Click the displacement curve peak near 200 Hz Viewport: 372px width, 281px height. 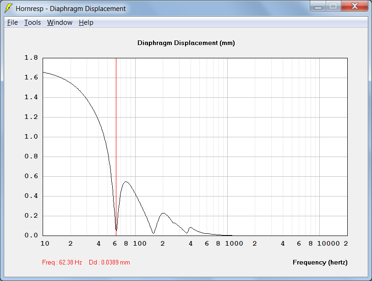tap(163, 213)
